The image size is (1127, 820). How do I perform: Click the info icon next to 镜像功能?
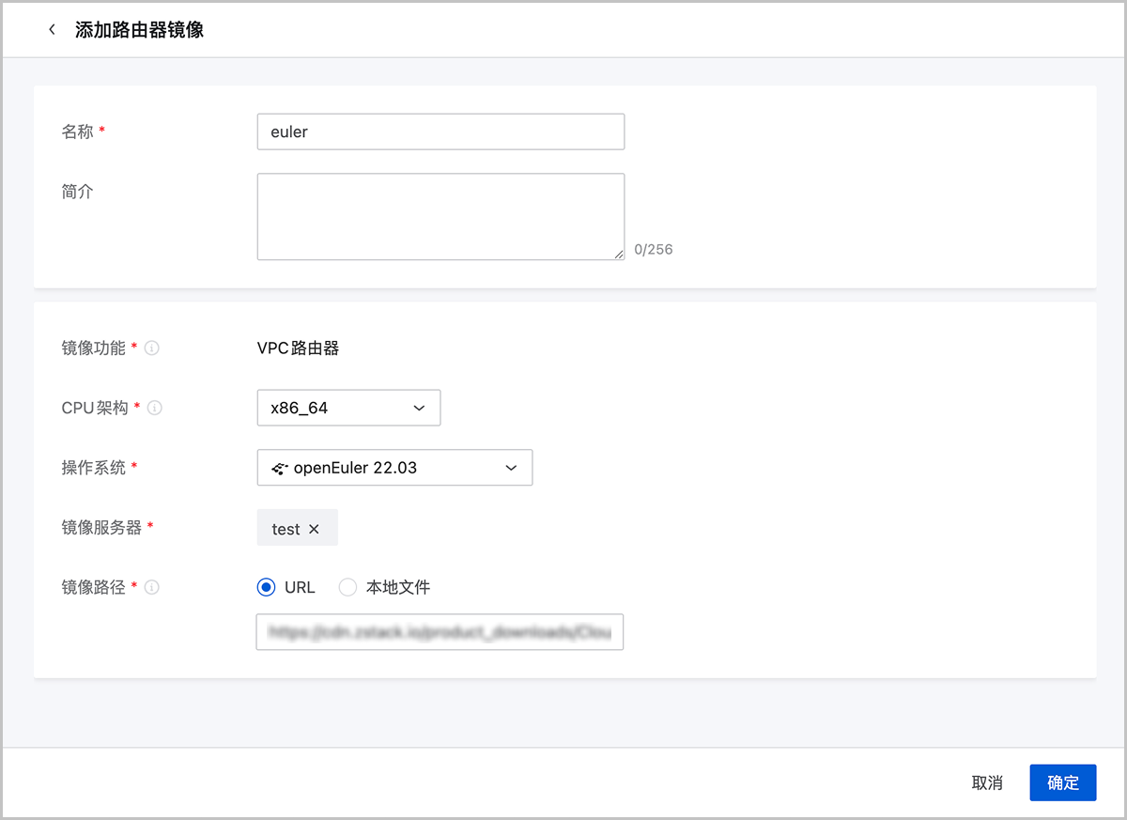pyautogui.click(x=152, y=348)
